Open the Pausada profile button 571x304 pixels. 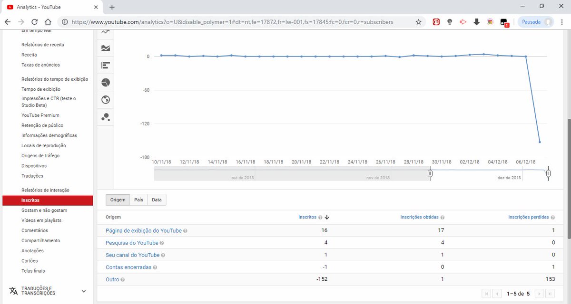pos(536,22)
